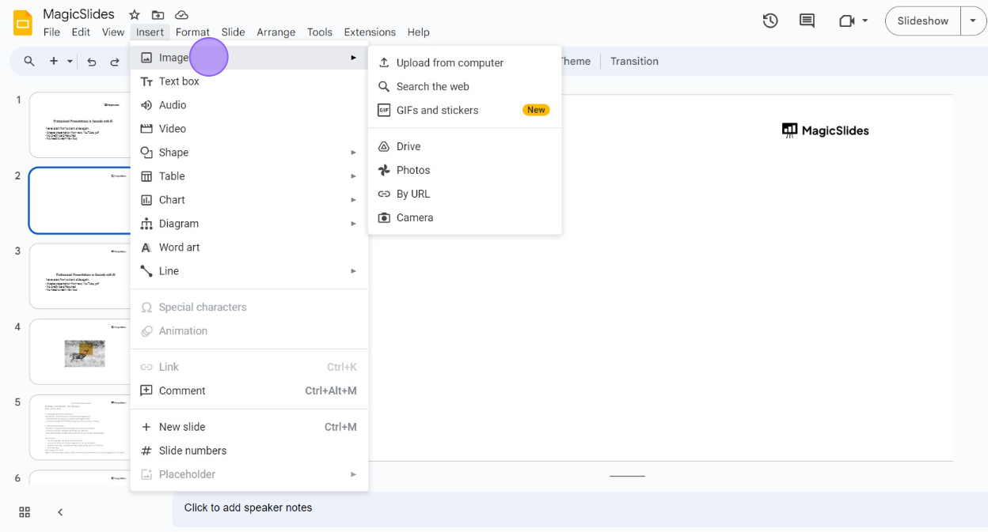The image size is (988, 532).
Task: Collapse the filmstrip panel arrow
Action: [60, 512]
